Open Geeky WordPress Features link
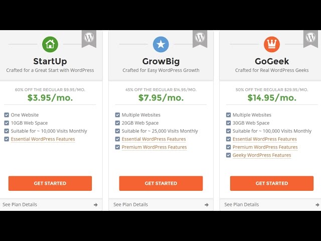The height and width of the screenshot is (241, 321). pyautogui.click(x=262, y=155)
